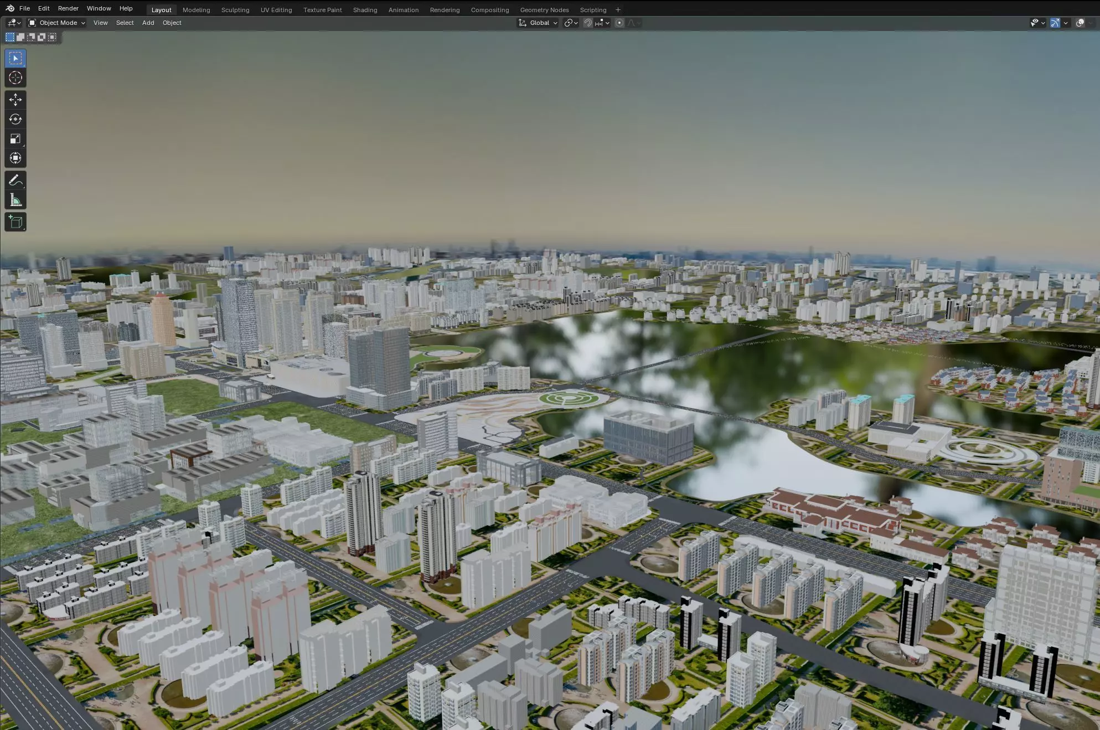Open object type visibility dropdown
1100x730 pixels.
tap(1037, 23)
